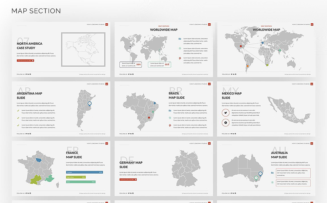327x203 pixels.
Task: Click Twitter circle icon on Mexico slide
Action: coord(225,113)
